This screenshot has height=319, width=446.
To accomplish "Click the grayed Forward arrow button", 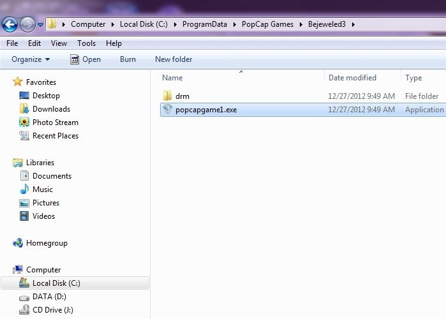I will click(x=27, y=24).
